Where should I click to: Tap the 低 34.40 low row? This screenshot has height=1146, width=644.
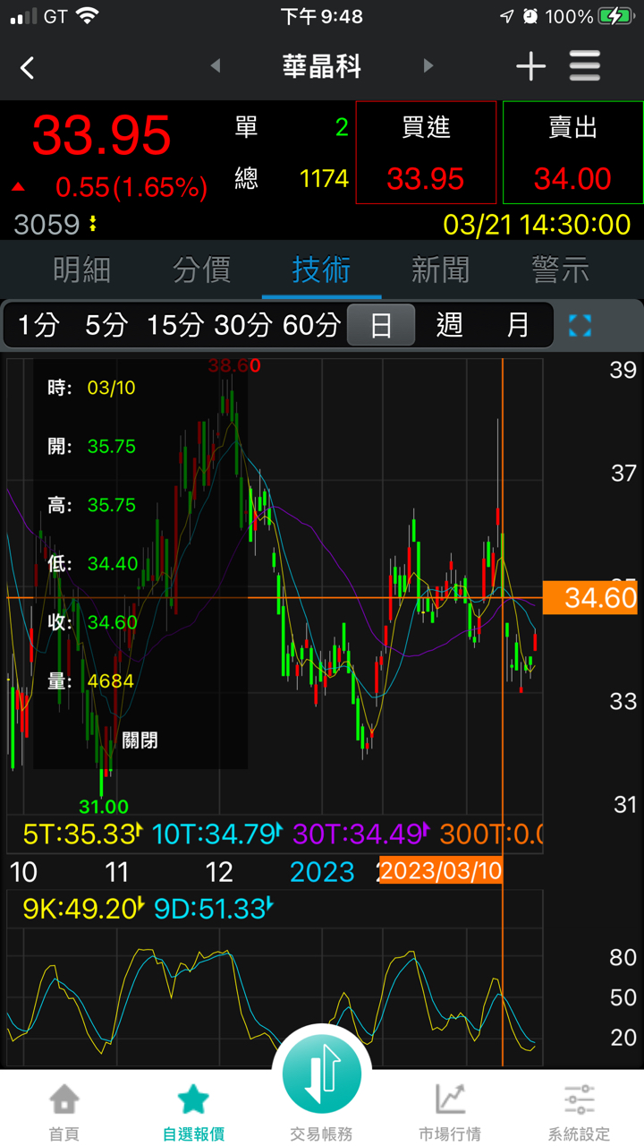point(92,563)
